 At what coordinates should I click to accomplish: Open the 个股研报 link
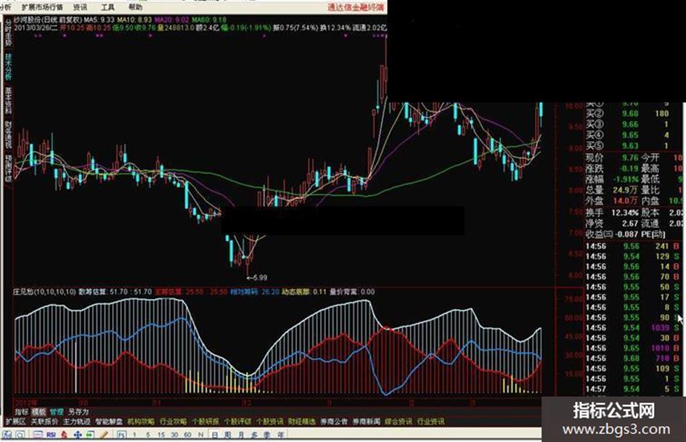point(205,422)
